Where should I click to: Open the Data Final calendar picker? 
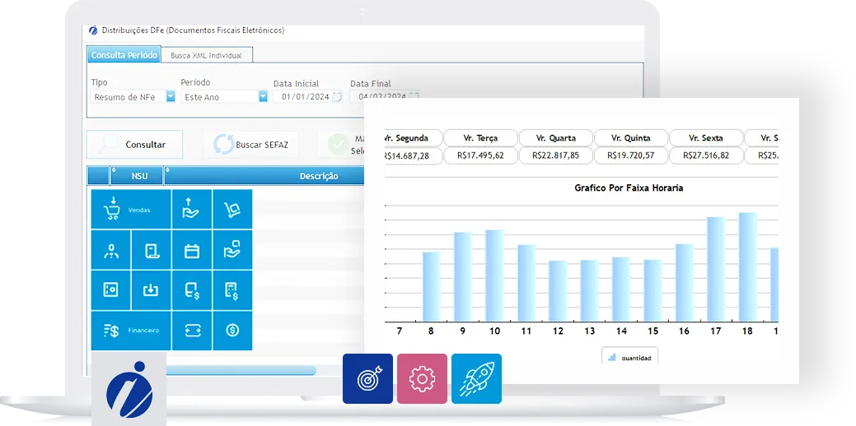tap(414, 96)
